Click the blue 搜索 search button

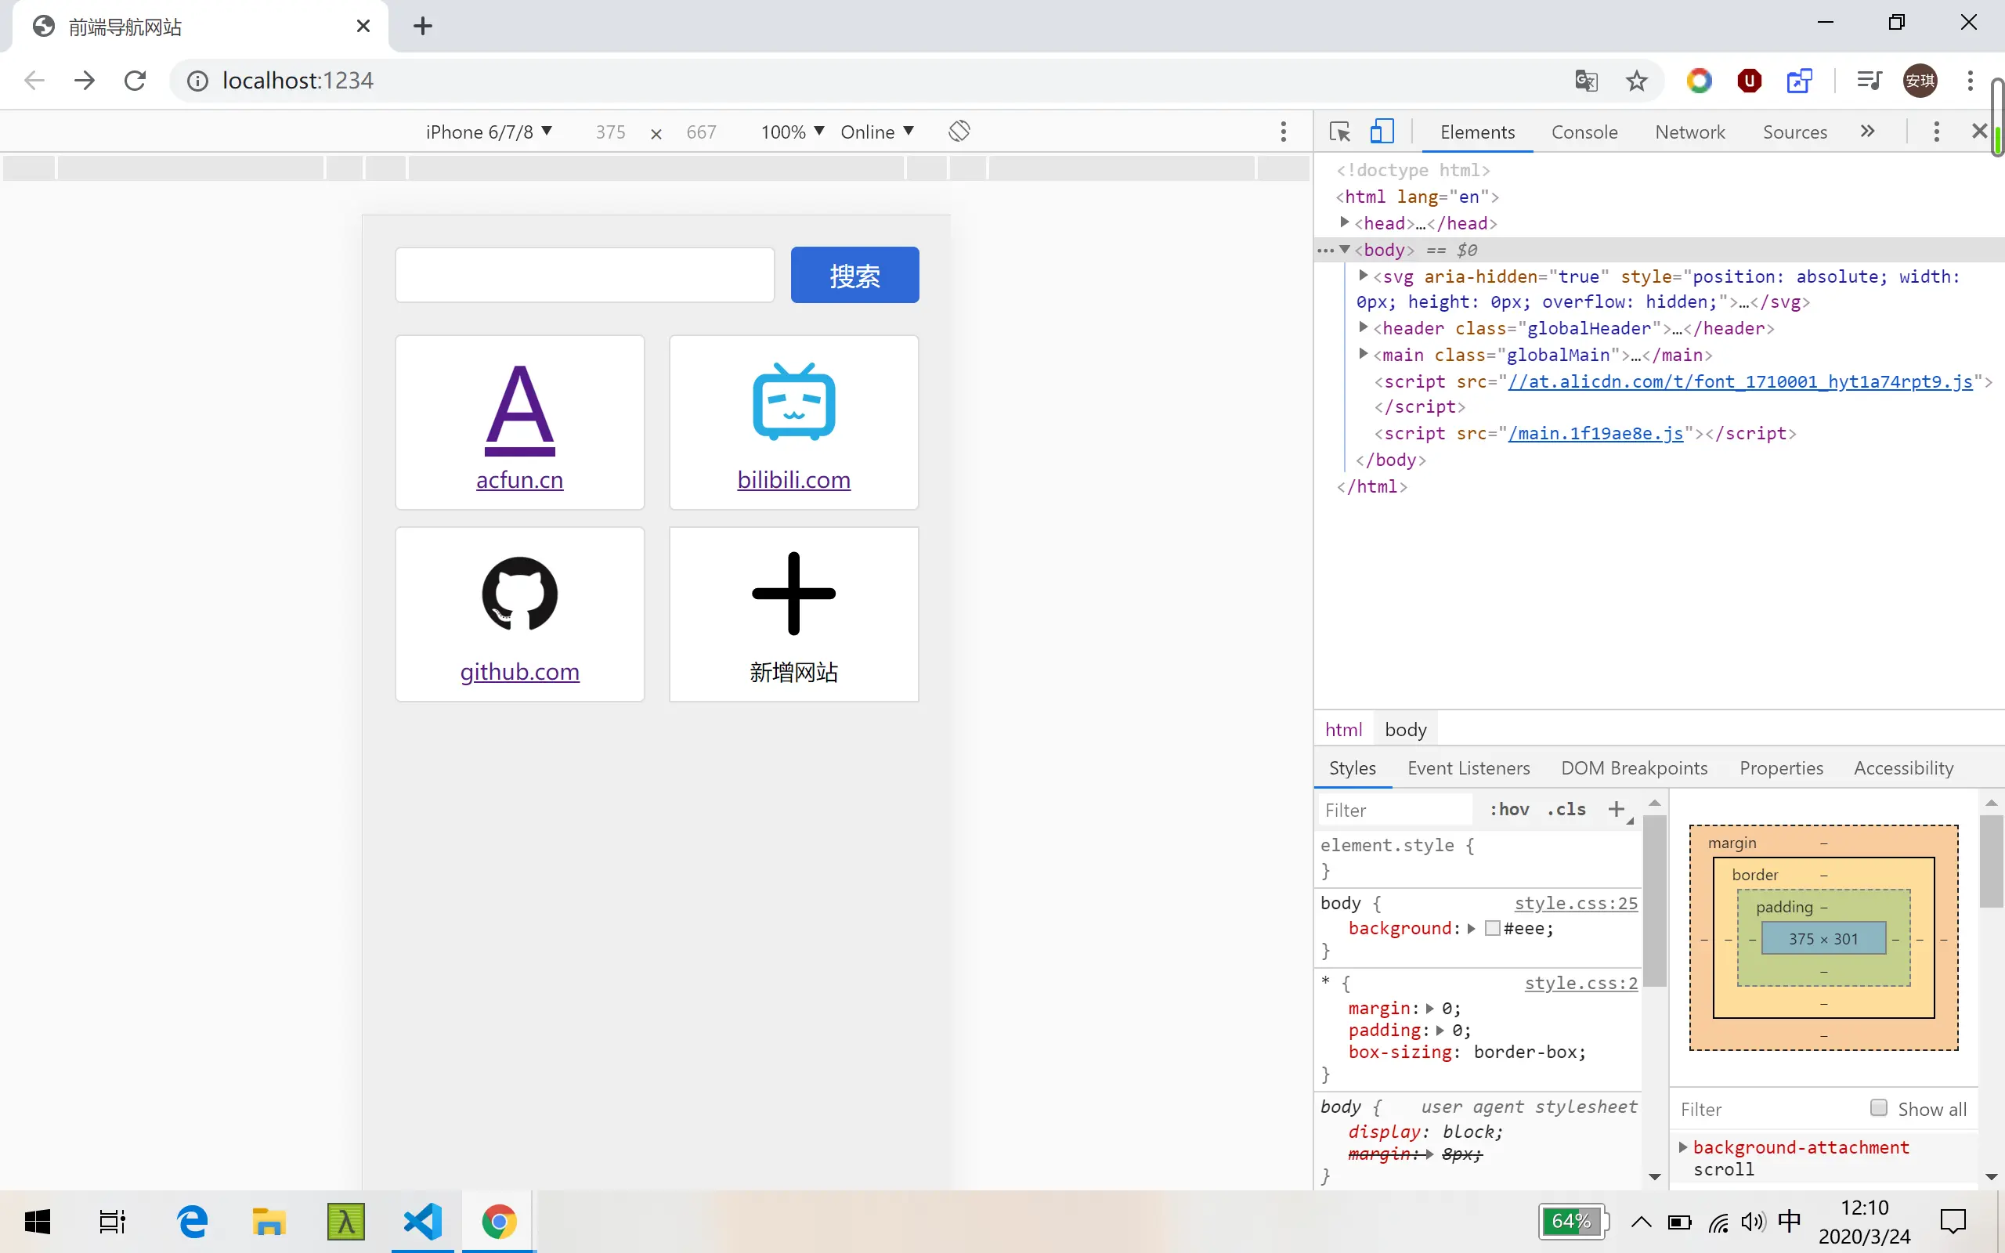[854, 275]
